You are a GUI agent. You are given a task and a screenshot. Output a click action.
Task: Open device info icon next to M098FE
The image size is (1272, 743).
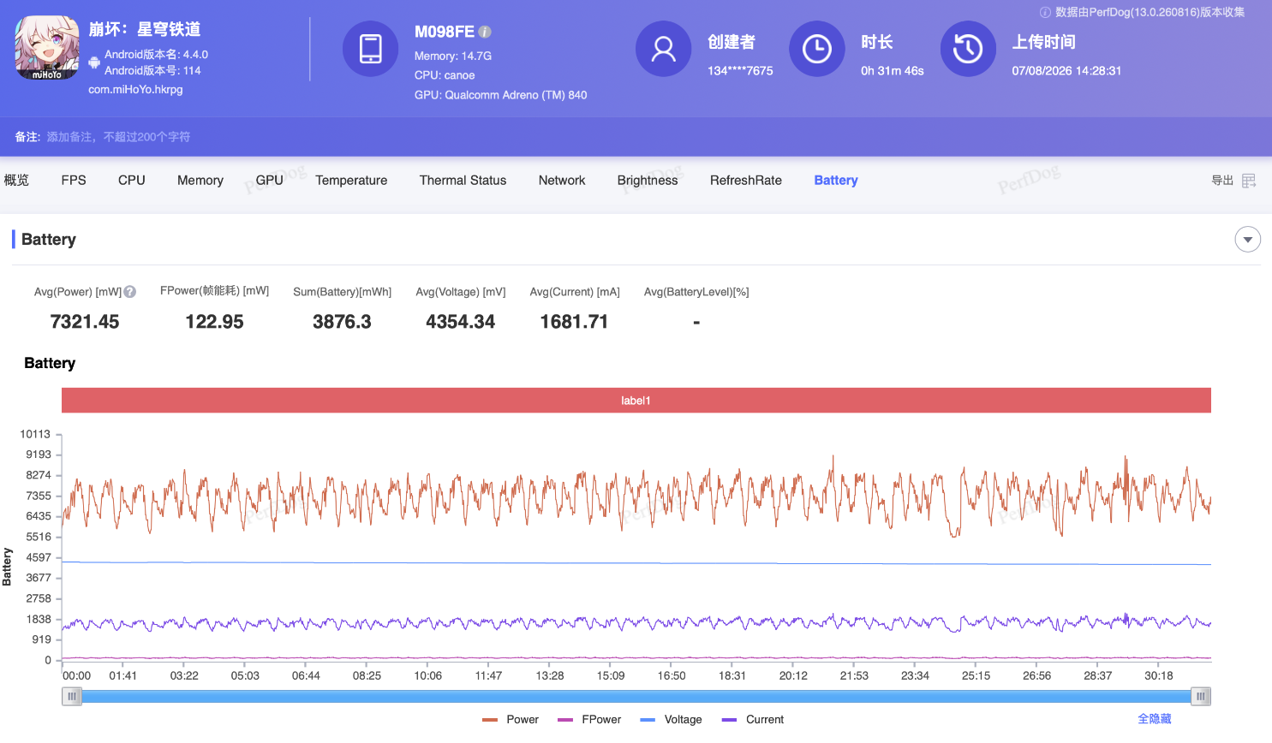(485, 32)
